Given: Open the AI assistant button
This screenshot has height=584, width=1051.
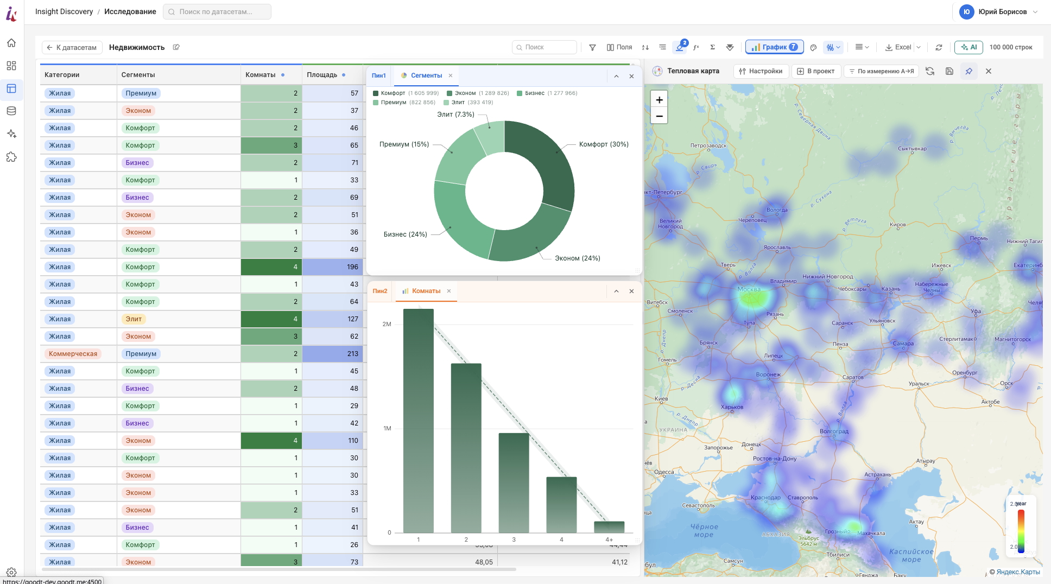Looking at the screenshot, I should coord(968,47).
